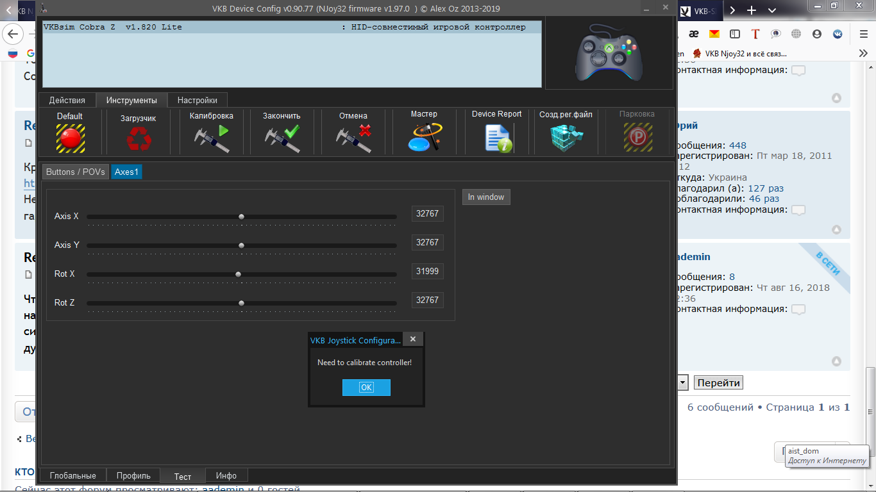The image size is (876, 492).
Task: Switch to the Действия tab
Action: (67, 100)
